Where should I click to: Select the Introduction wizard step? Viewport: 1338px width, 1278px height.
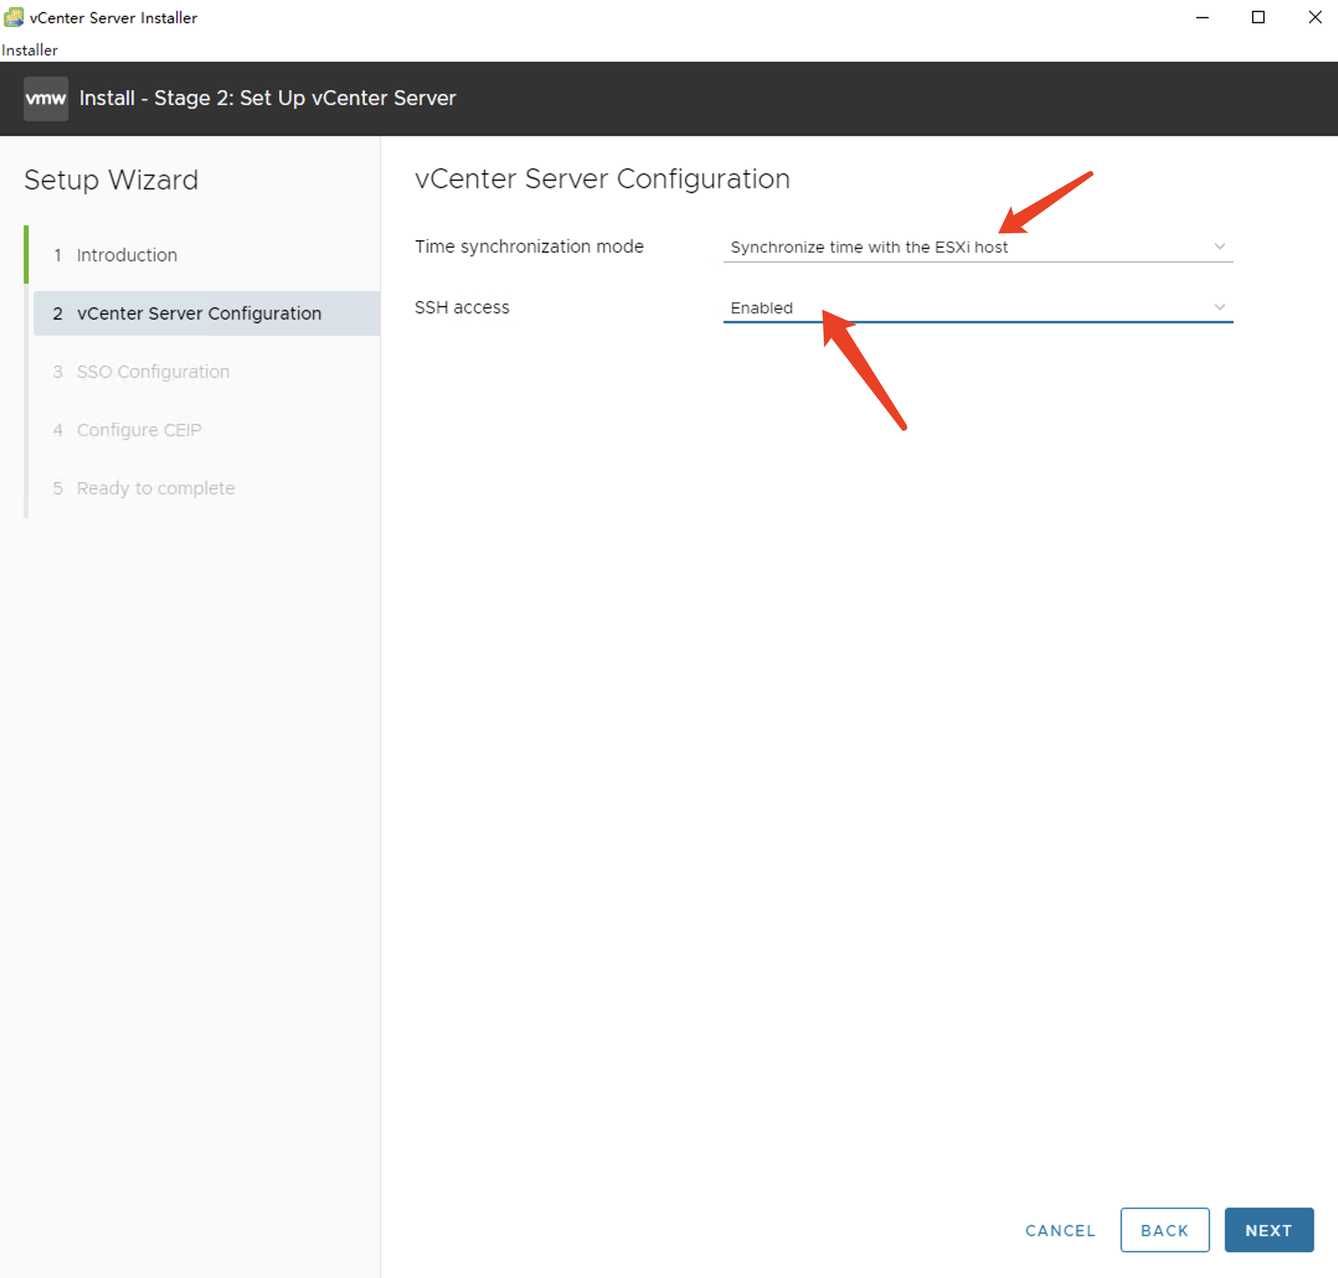tap(127, 254)
